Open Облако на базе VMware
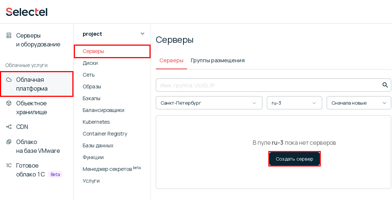The image size is (392, 200). click(38, 146)
